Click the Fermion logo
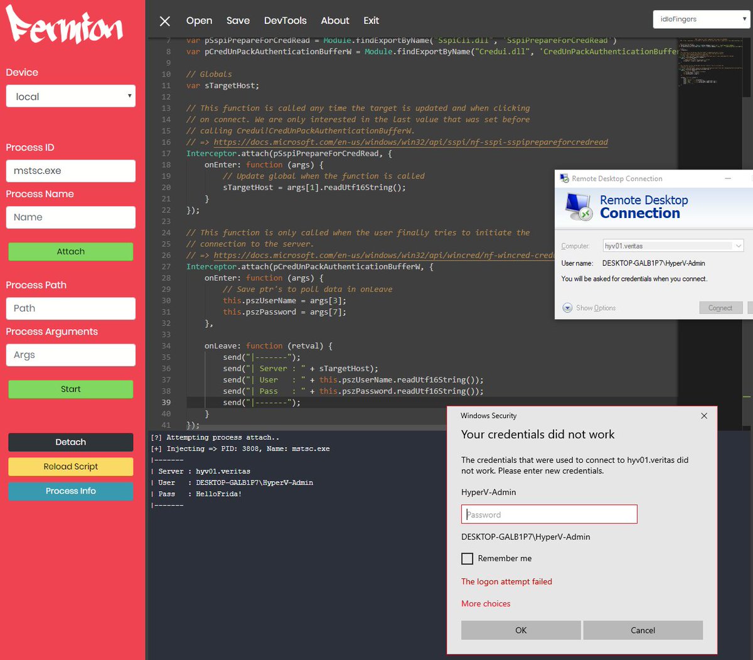 [65, 25]
